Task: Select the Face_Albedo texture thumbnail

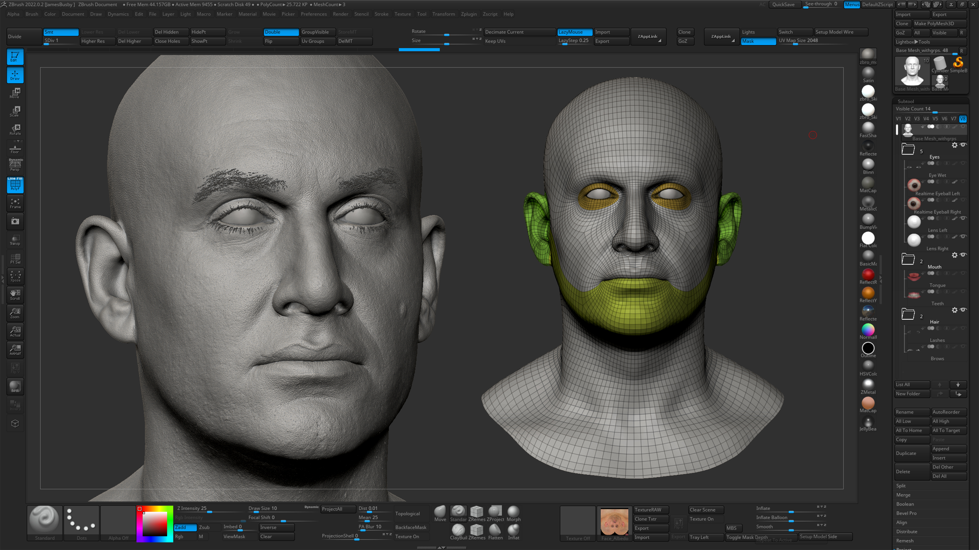Action: (x=614, y=522)
